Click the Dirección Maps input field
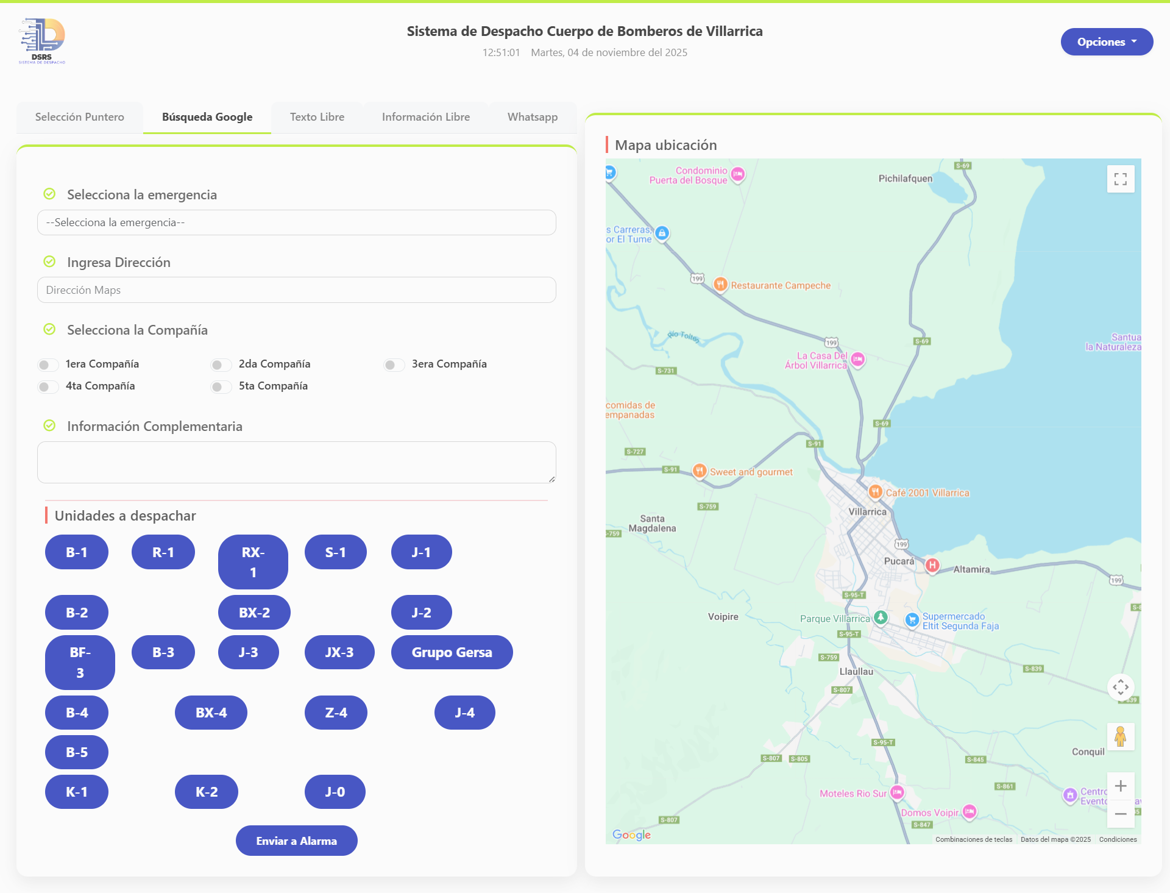This screenshot has width=1170, height=893. point(296,290)
